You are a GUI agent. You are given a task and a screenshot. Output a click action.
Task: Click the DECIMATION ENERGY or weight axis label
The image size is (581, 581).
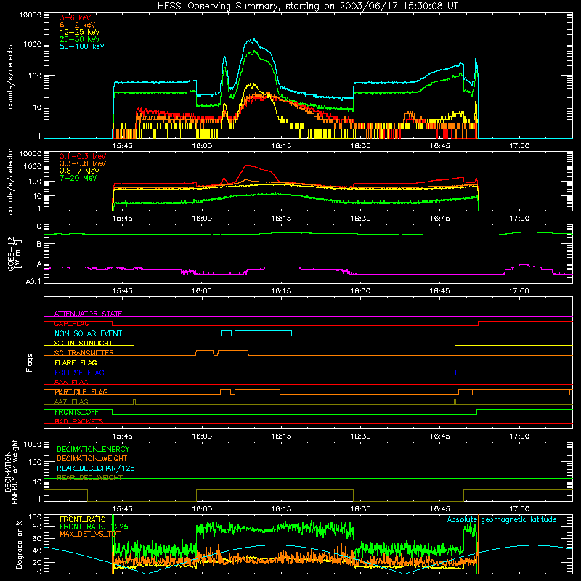pyautogui.click(x=11, y=471)
